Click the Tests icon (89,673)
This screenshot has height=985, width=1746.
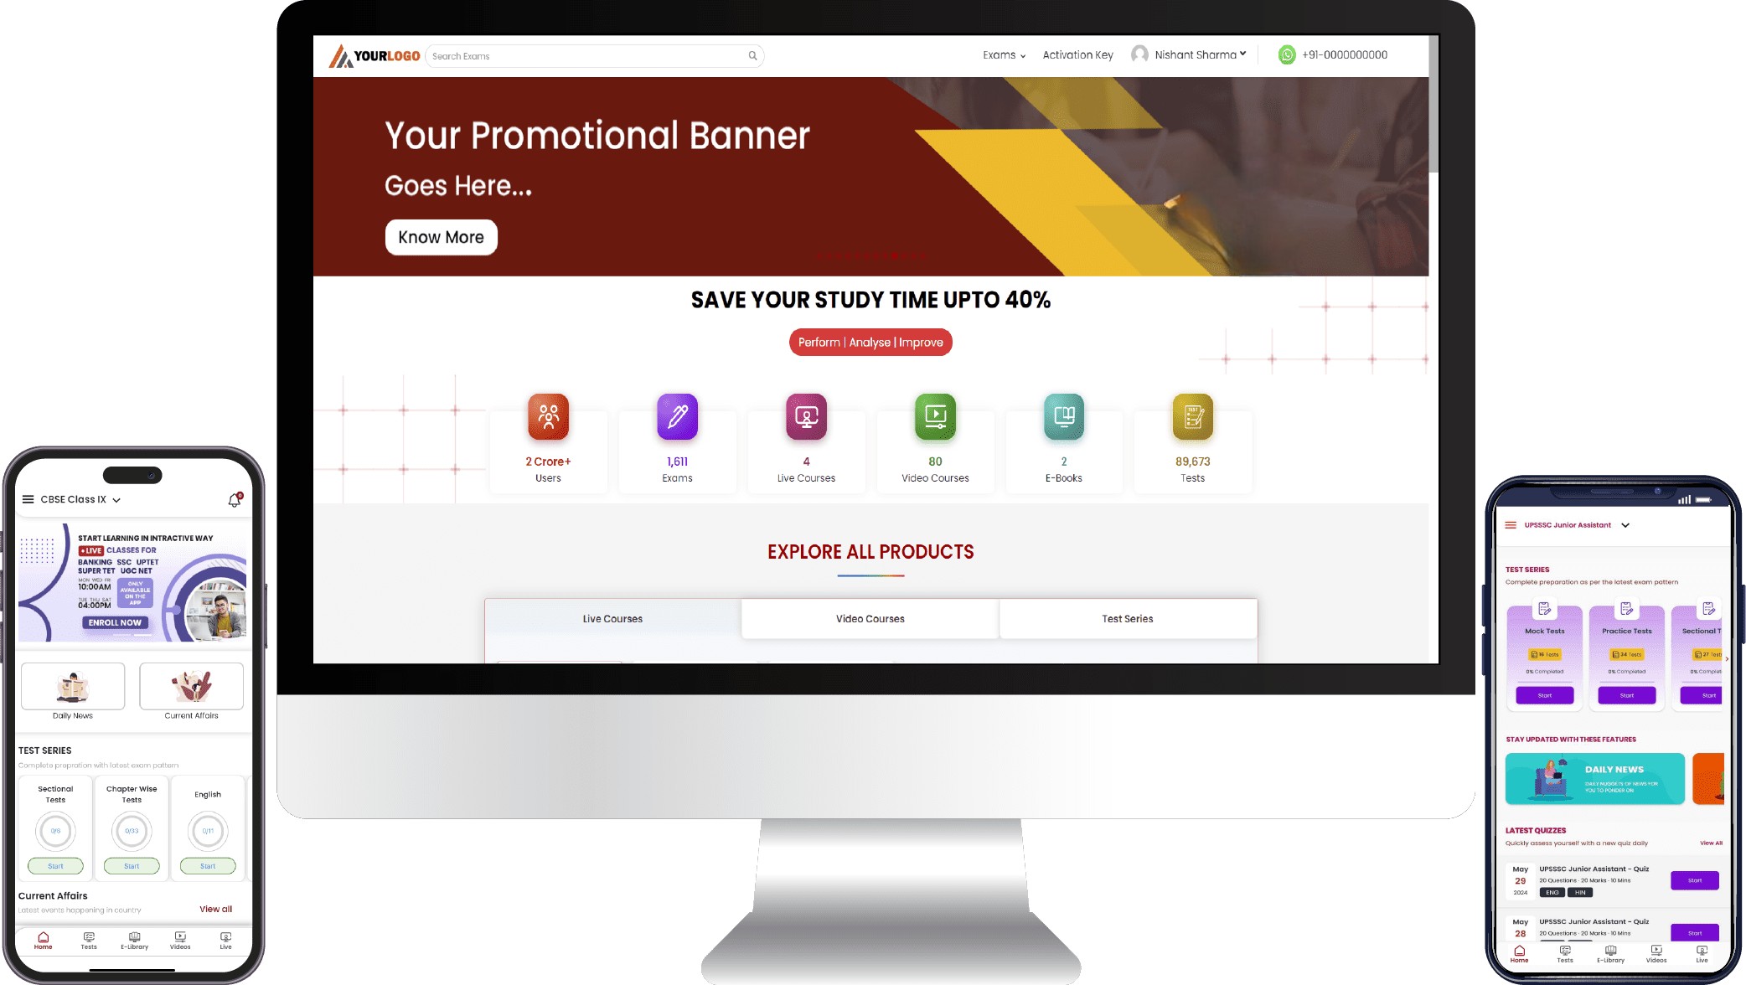click(1192, 415)
